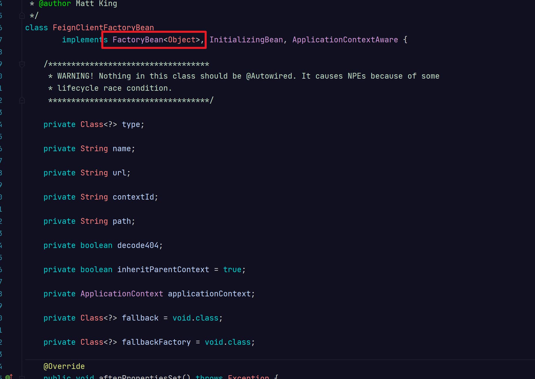The width and height of the screenshot is (535, 379).
Task: Click the field name path
Action: point(122,221)
